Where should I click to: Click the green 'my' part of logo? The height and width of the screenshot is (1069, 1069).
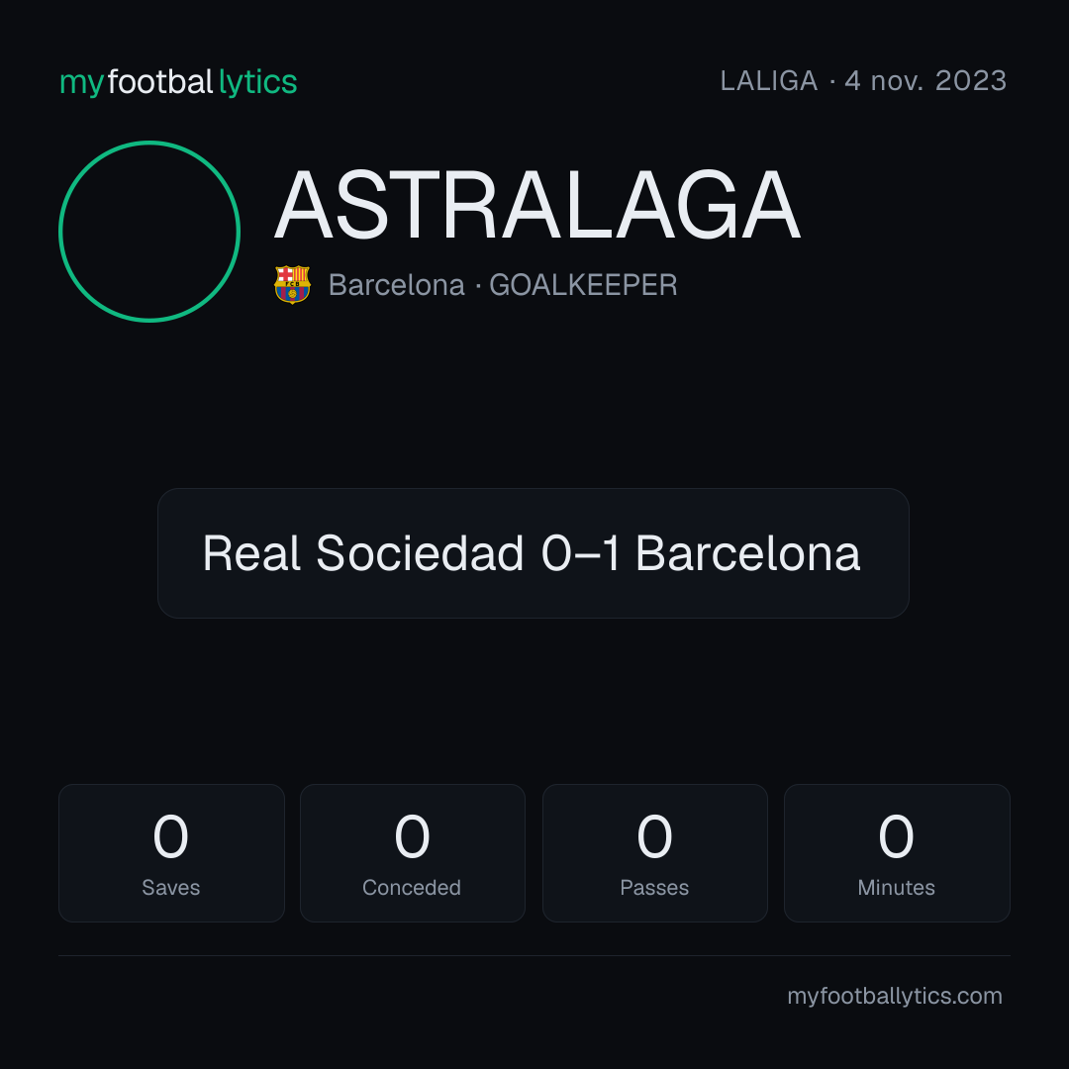point(81,84)
